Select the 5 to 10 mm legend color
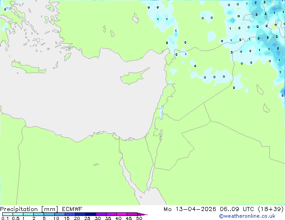This screenshot has width=285, height=220. pos(49,214)
